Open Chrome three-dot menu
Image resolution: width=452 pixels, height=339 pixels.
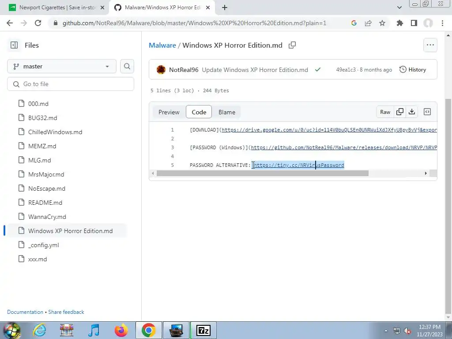(442, 23)
